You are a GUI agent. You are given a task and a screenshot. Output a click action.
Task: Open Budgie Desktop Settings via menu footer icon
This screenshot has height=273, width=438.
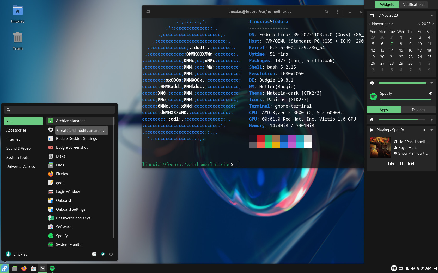point(94,254)
